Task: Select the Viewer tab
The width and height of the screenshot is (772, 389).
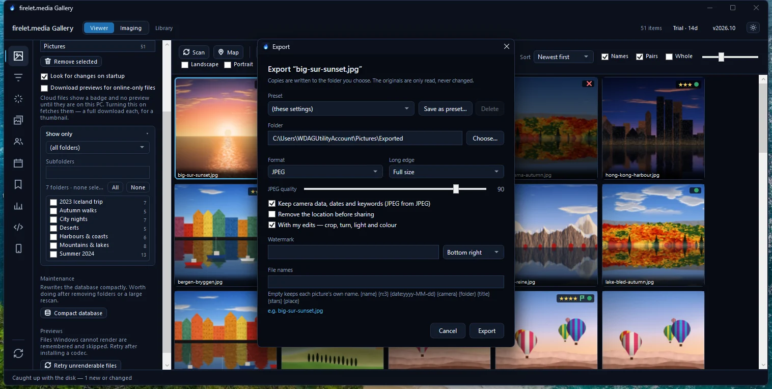Action: point(99,28)
